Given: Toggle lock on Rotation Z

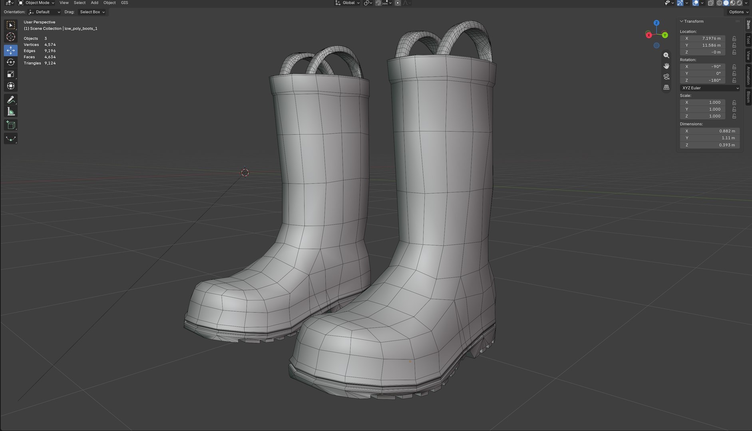Looking at the screenshot, I should click(734, 80).
